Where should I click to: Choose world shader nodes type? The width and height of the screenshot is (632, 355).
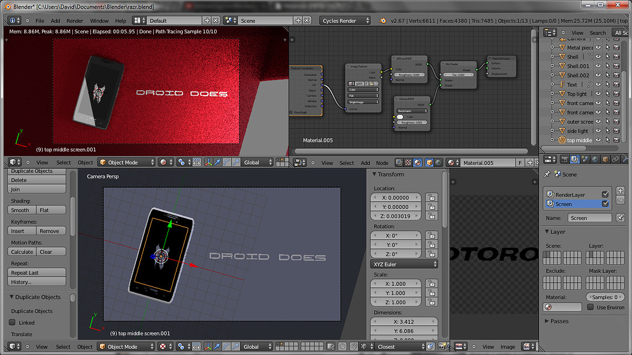[439, 162]
